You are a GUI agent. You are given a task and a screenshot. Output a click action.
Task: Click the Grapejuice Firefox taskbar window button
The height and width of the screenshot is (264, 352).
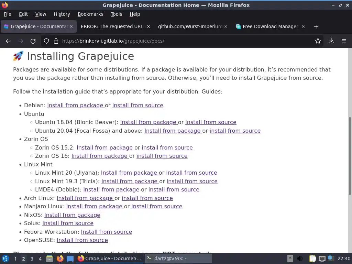coord(110,258)
